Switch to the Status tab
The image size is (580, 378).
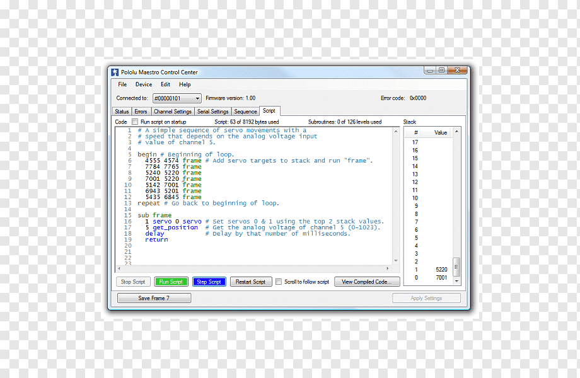(x=122, y=112)
